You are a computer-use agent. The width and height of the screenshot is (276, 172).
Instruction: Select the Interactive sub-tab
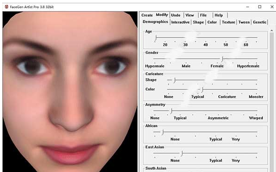tap(181, 22)
